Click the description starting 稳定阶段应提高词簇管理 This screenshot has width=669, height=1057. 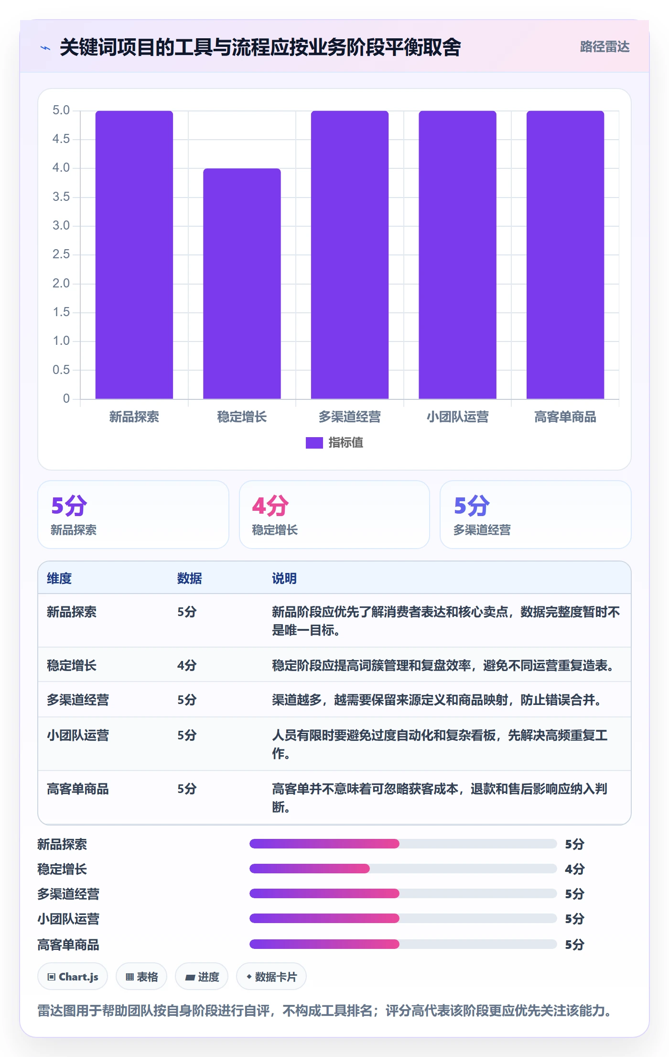tap(443, 665)
